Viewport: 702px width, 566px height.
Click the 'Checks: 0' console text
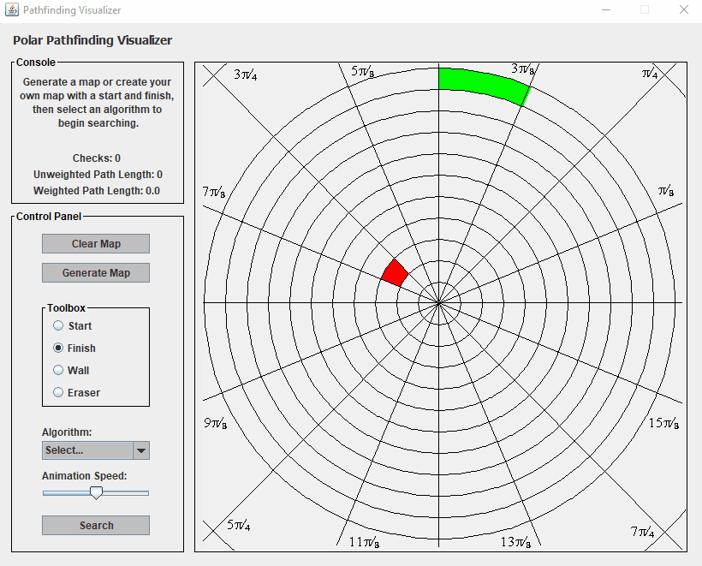pos(97,158)
